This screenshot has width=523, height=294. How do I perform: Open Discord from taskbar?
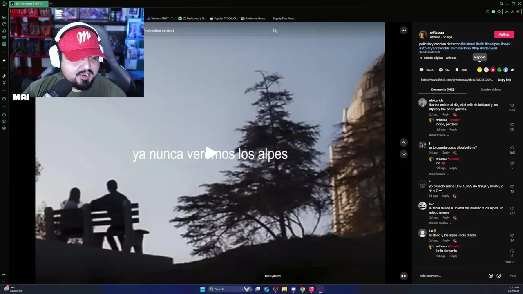click(x=293, y=289)
